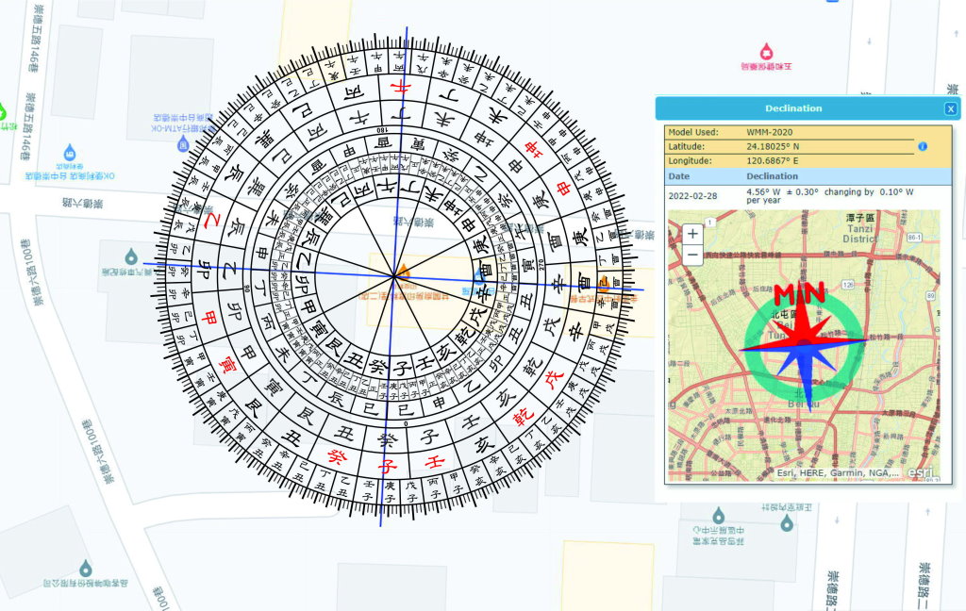Viewport: 966px width, 611px height.
Task: Click the teal map pin left of the compass
Action: 130,256
